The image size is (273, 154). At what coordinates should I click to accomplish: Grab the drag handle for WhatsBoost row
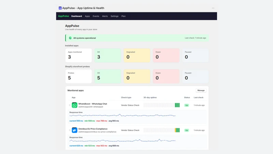pyautogui.click(x=70, y=105)
